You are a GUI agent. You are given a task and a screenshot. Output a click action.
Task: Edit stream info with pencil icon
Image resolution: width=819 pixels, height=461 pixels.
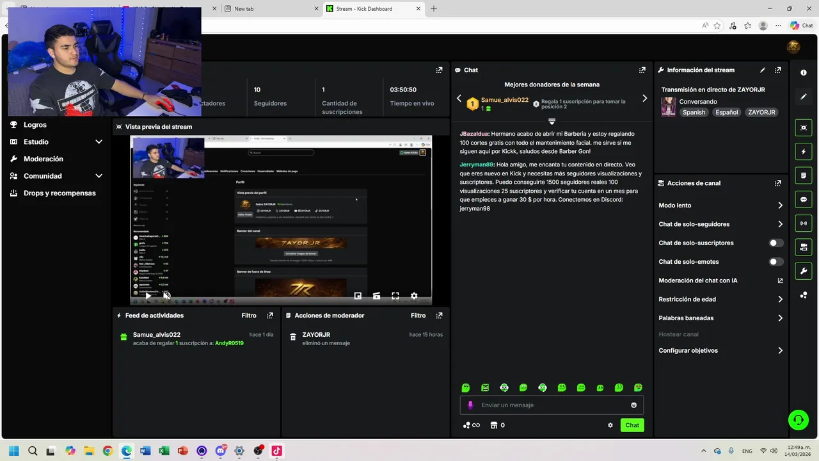[x=762, y=70]
